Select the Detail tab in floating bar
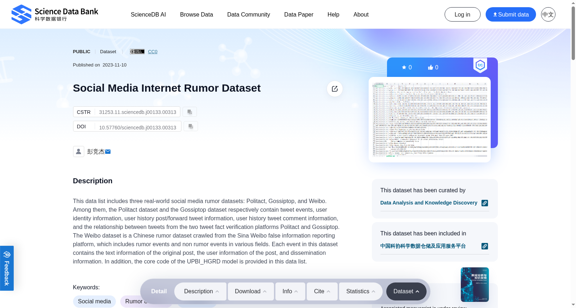 159,291
